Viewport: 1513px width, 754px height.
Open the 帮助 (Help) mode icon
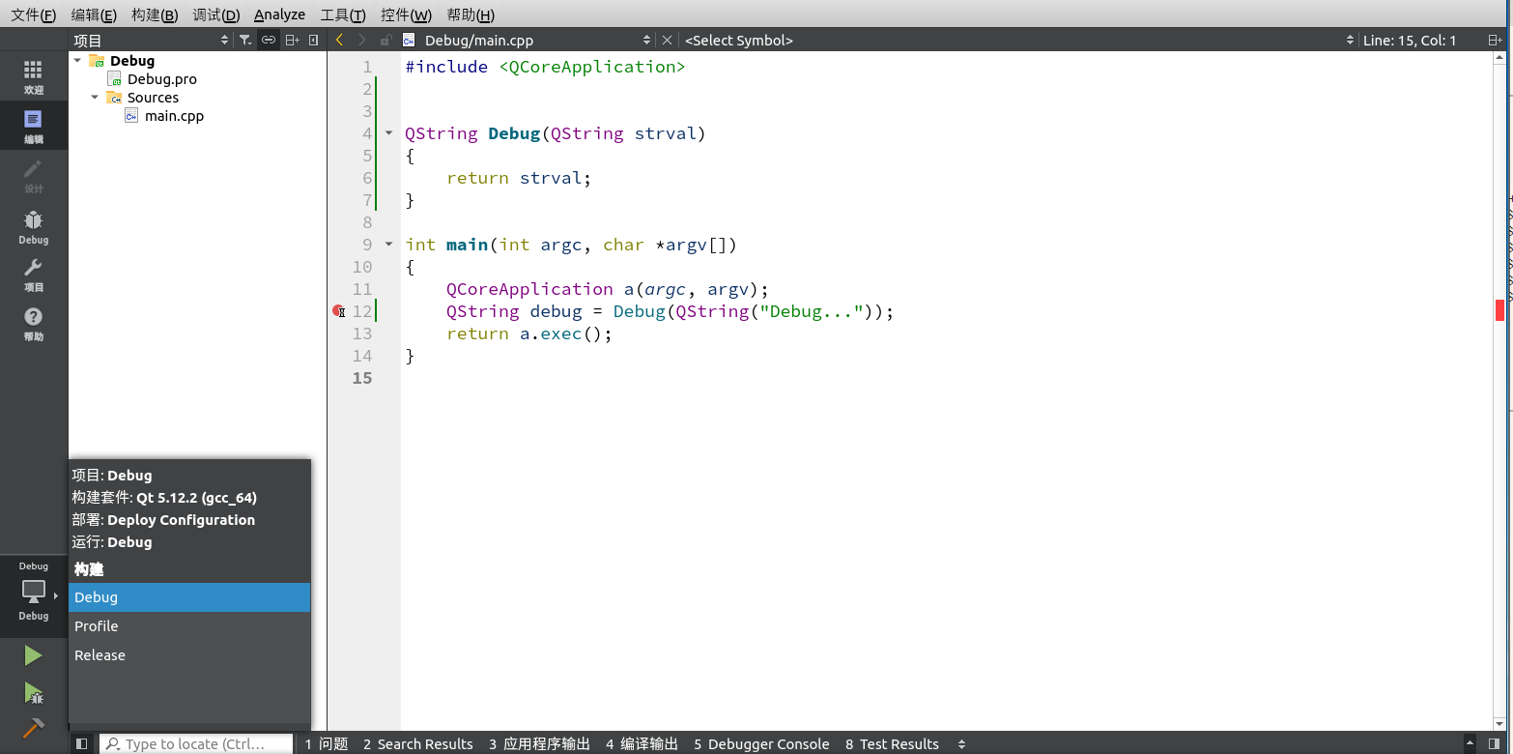point(33,323)
